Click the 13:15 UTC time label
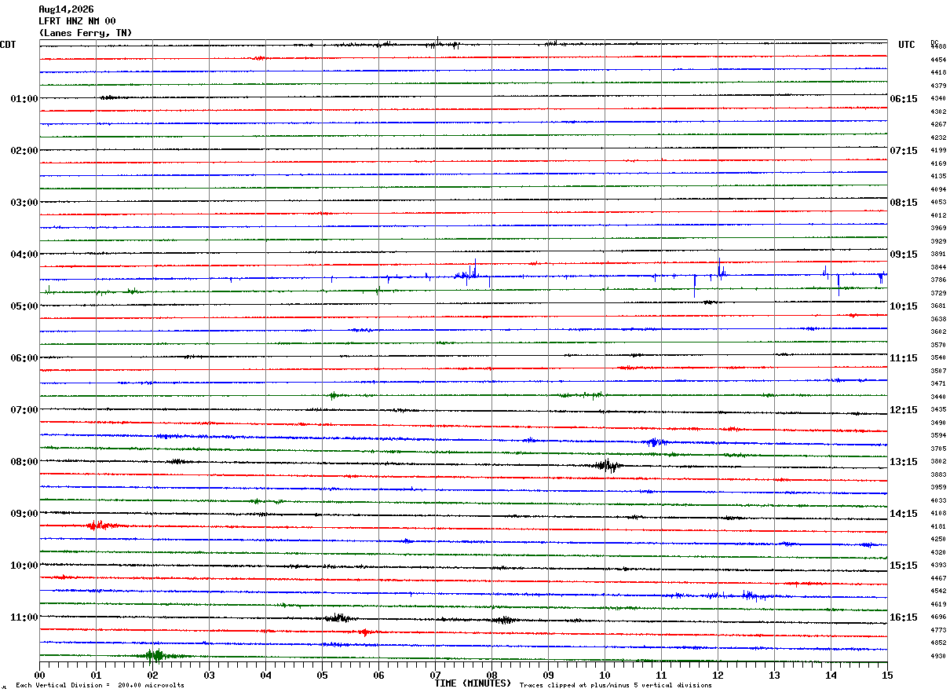Screen dimensions: 950x696 coord(904,462)
